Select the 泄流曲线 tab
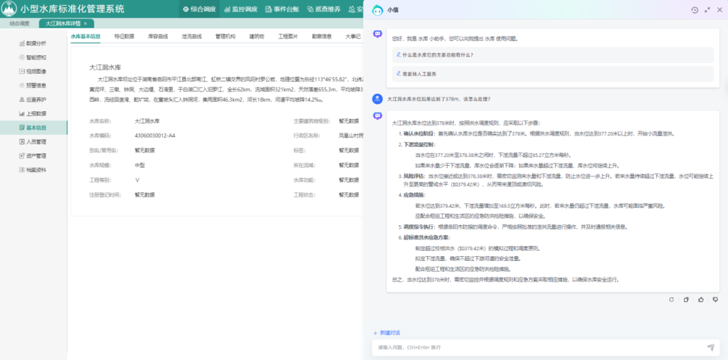 point(191,36)
